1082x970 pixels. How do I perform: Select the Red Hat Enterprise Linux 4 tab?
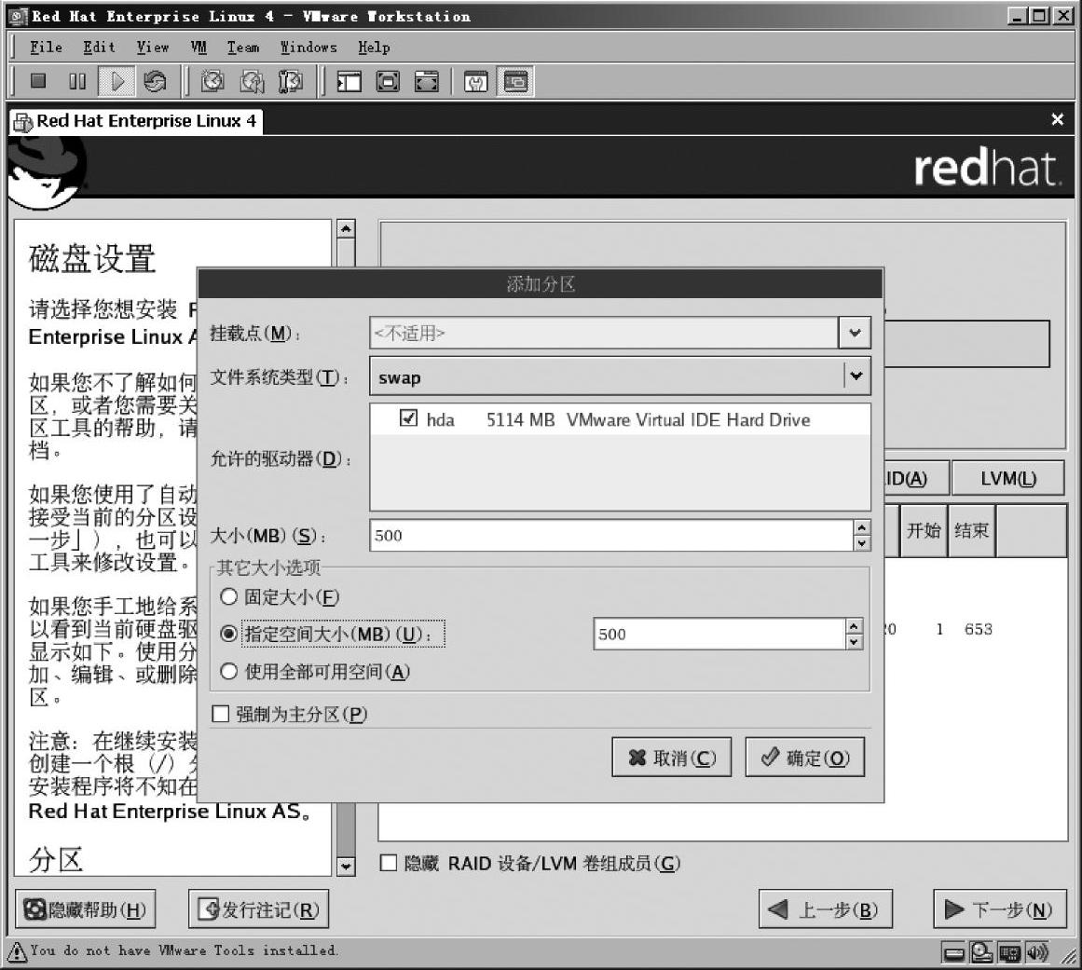click(136, 121)
